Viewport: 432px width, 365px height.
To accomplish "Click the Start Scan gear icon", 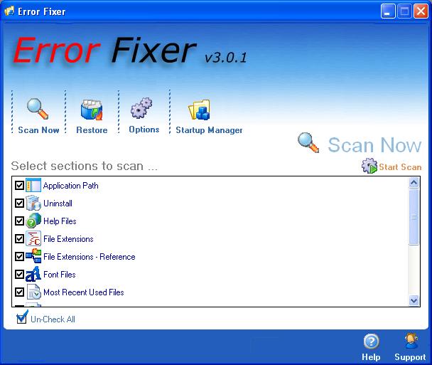I will (369, 166).
